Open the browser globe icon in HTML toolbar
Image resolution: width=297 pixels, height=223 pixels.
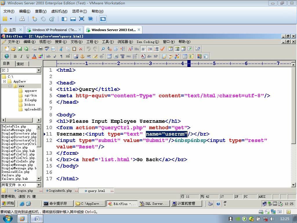[x=7, y=56]
